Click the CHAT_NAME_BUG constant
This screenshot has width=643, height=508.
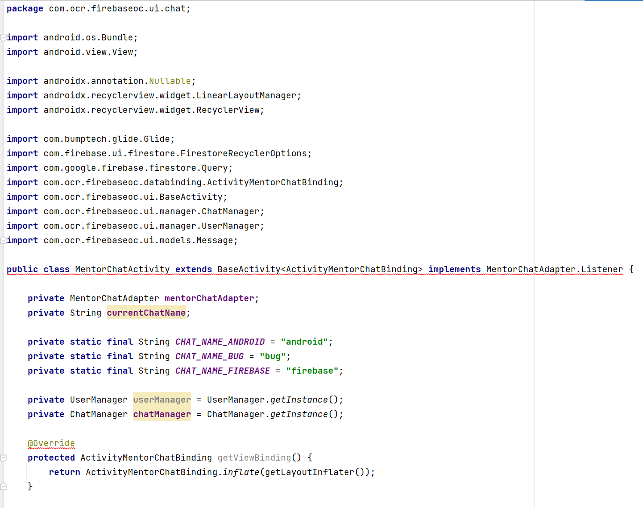click(210, 357)
